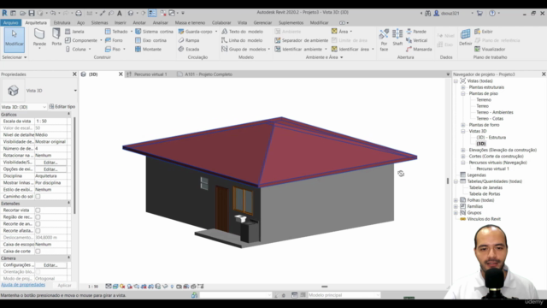This screenshot has height=308, width=547.
Task: Select the Montante tool
Action: [x=148, y=50]
